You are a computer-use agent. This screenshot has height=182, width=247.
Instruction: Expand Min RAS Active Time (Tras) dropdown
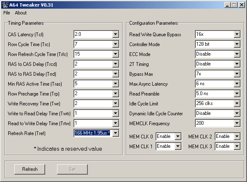[115, 84]
